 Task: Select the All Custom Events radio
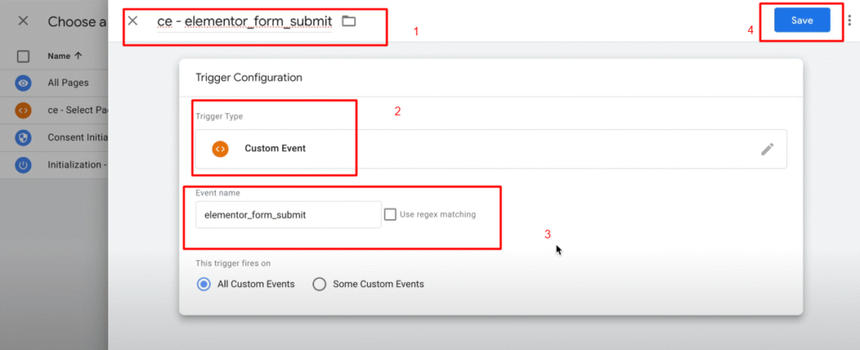(x=202, y=284)
